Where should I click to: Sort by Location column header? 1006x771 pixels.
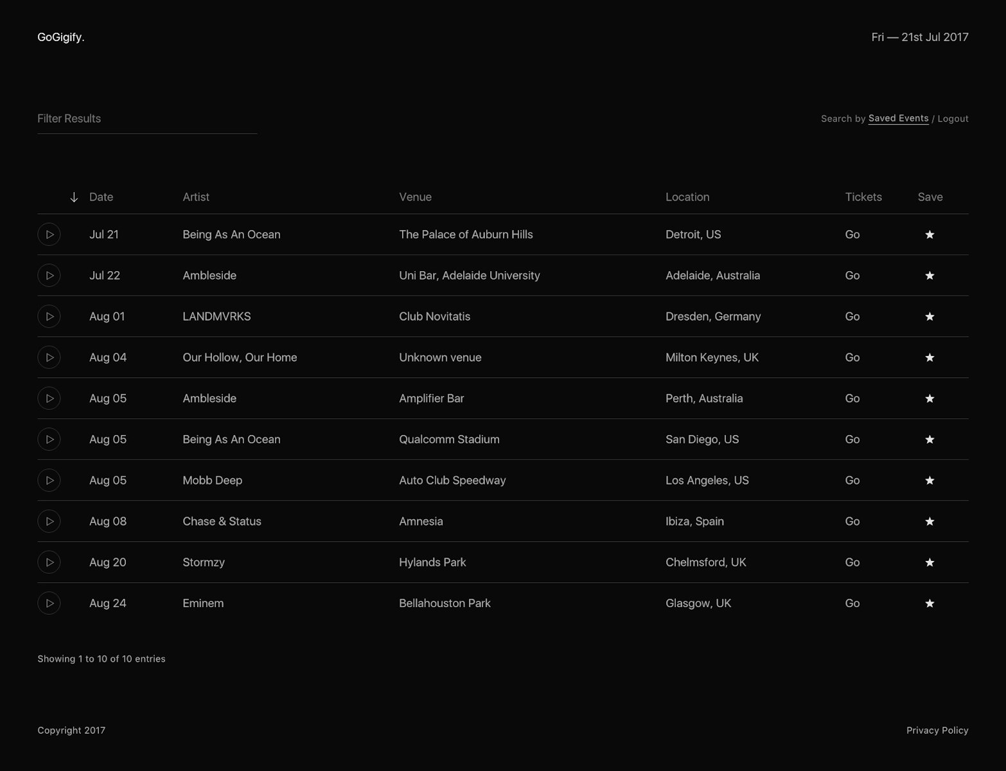click(687, 197)
